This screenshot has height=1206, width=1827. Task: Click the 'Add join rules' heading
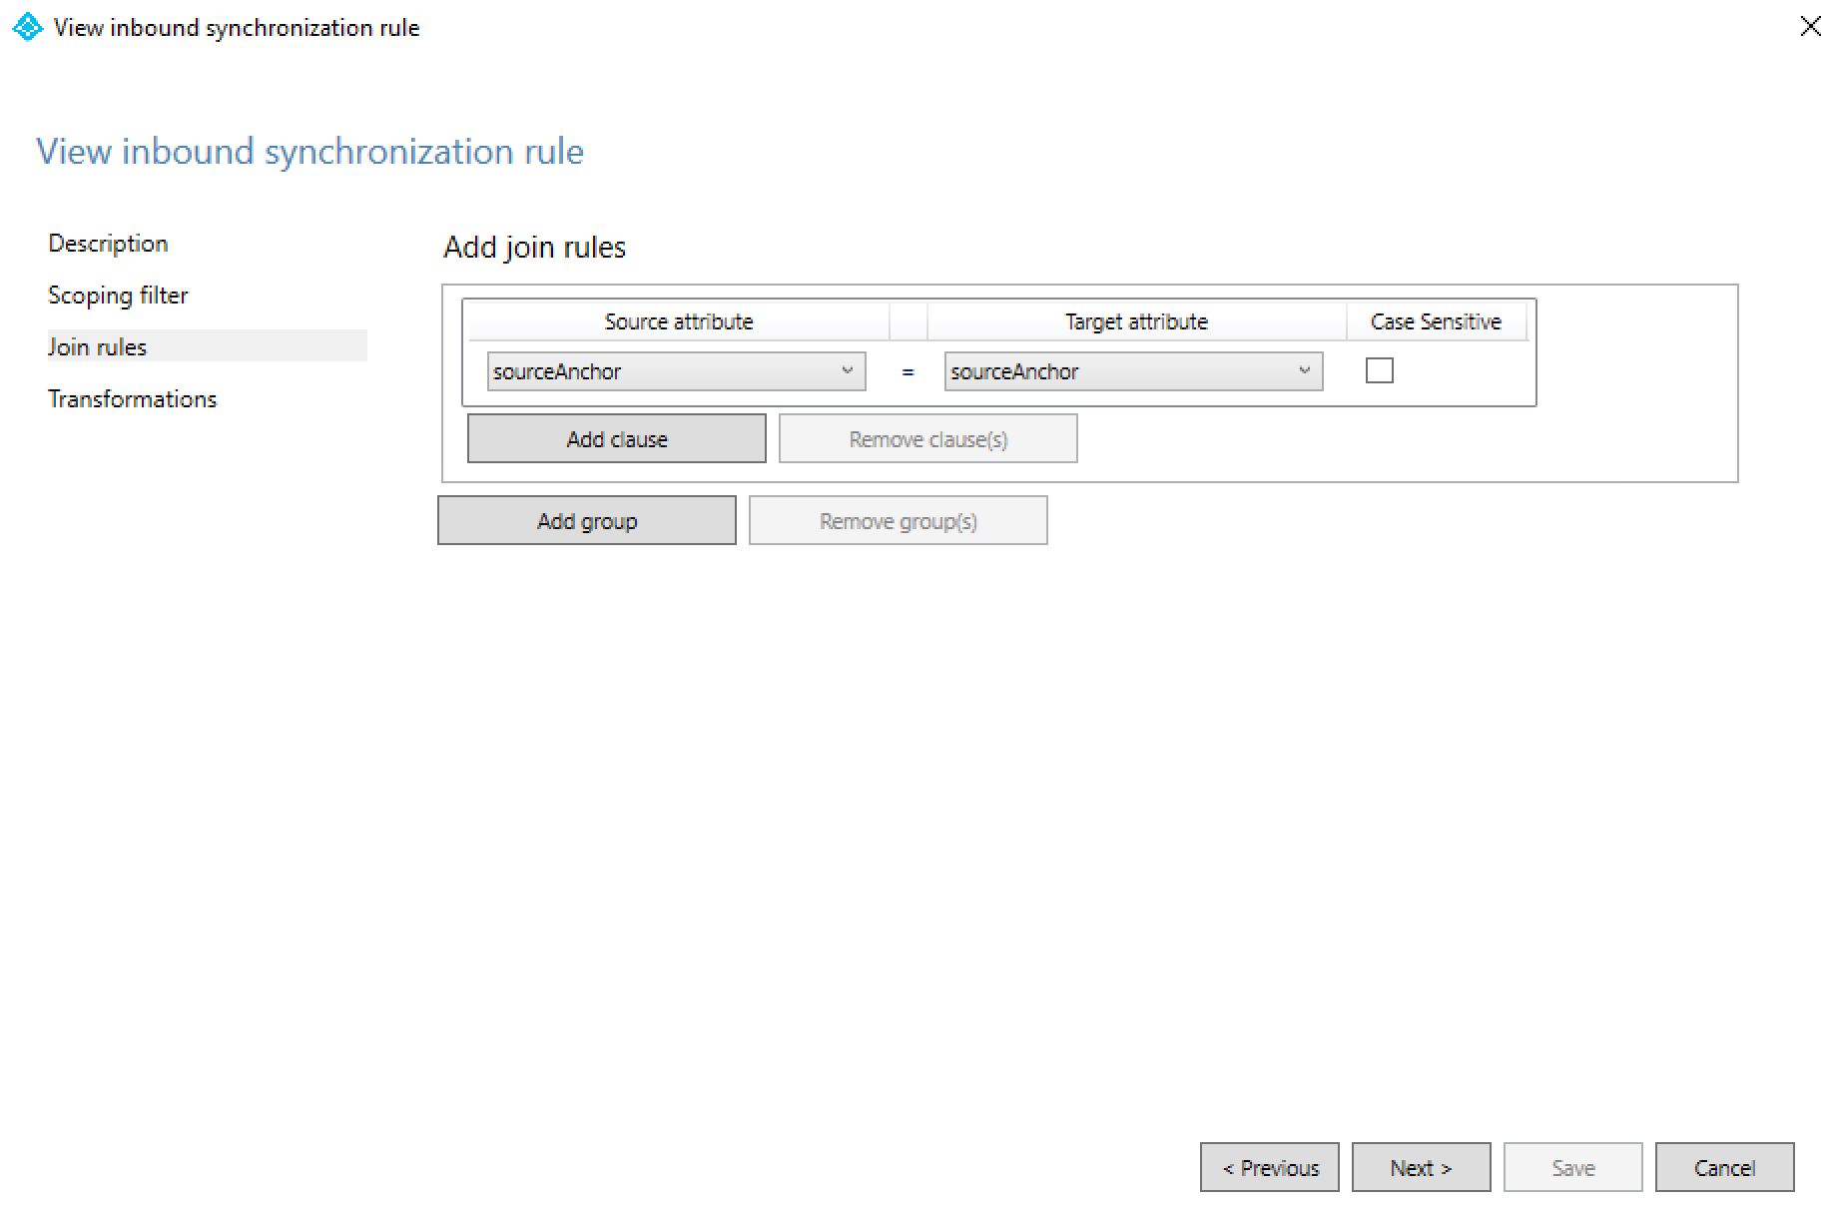[x=535, y=248]
